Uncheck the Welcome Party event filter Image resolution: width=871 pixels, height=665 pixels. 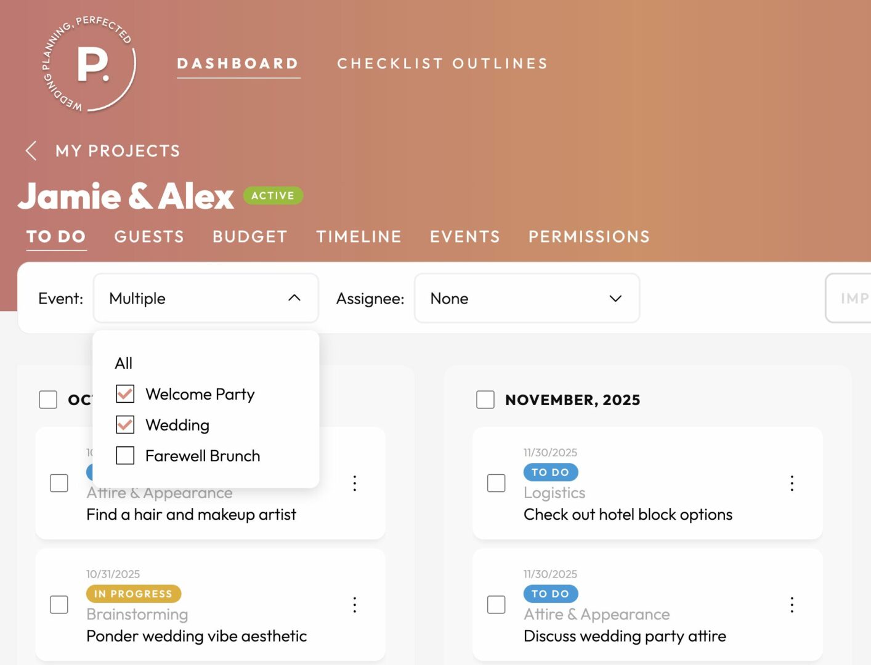pos(125,394)
